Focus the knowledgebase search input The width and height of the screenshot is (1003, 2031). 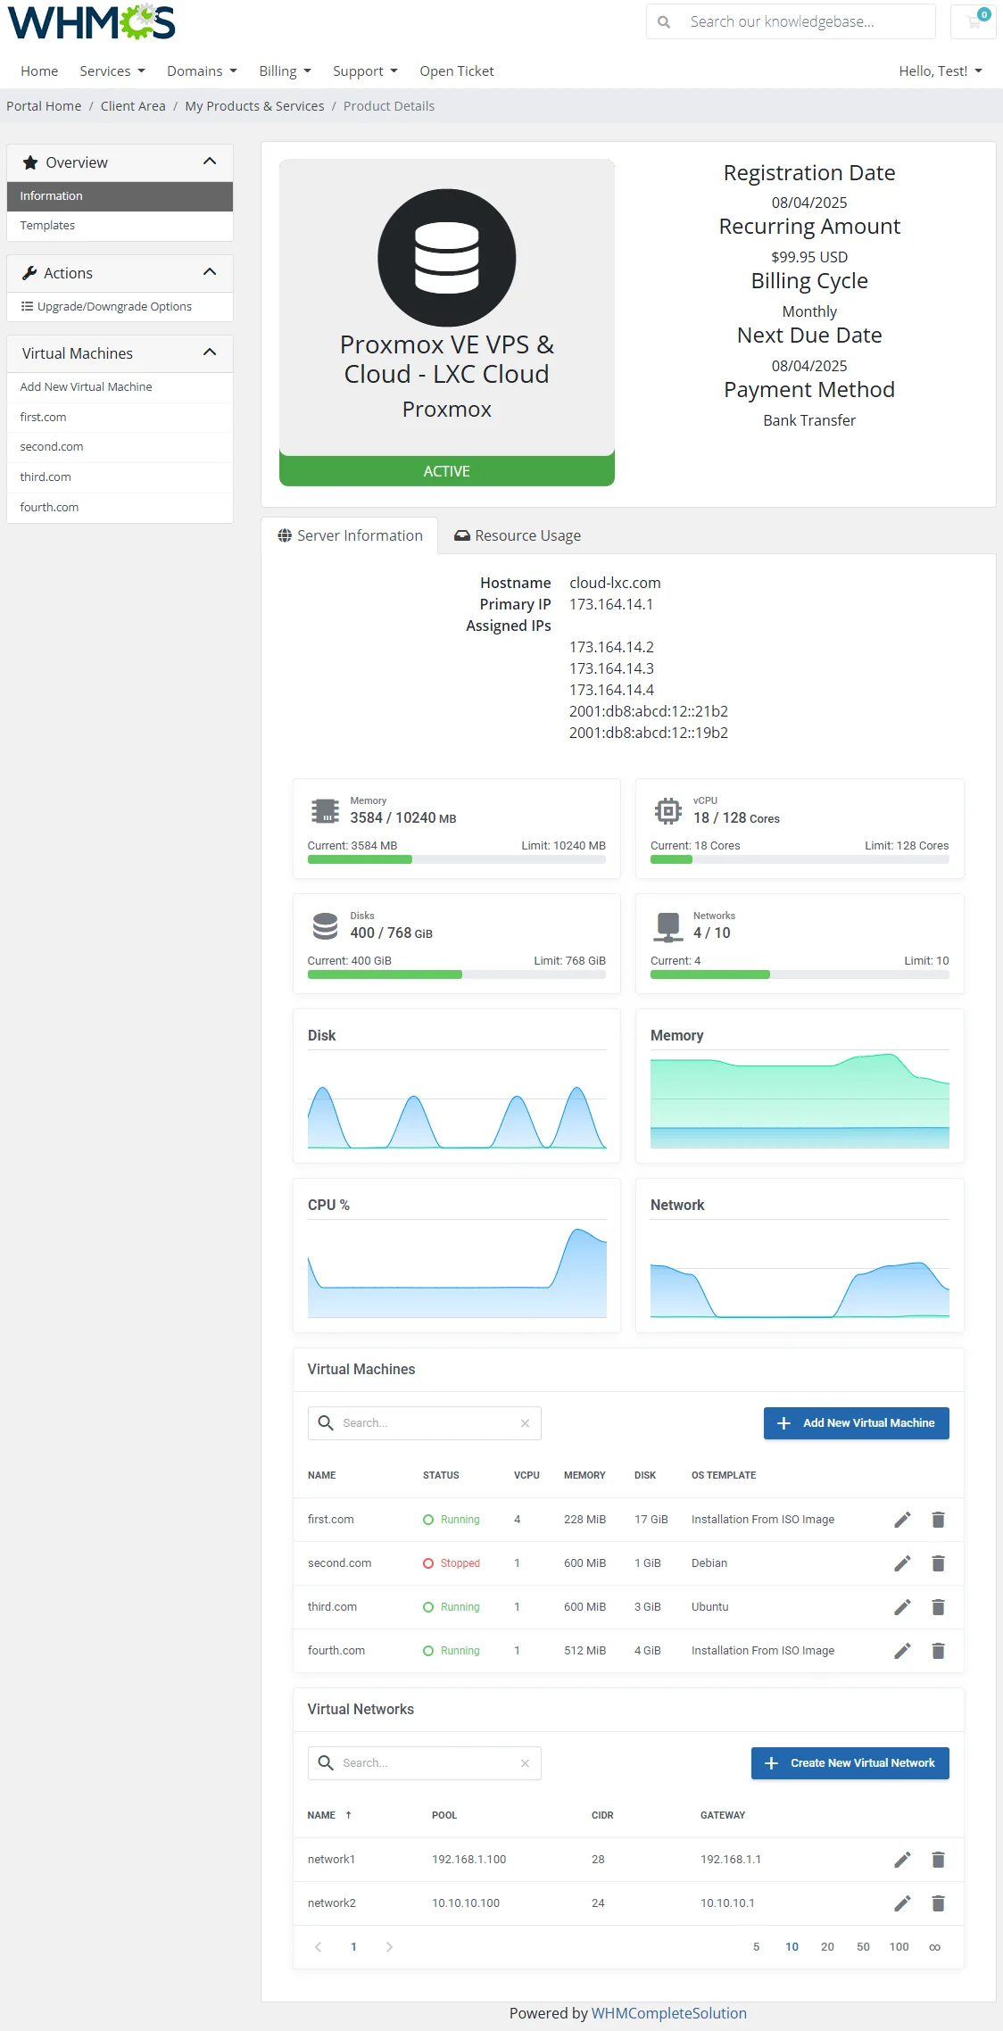[x=808, y=21]
